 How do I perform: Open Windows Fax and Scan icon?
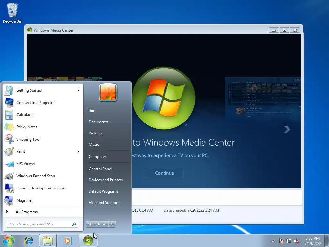(x=9, y=176)
